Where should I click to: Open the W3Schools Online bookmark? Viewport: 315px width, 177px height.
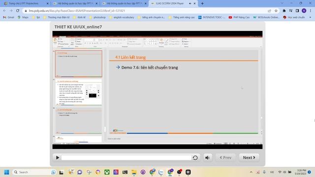pos(266,18)
